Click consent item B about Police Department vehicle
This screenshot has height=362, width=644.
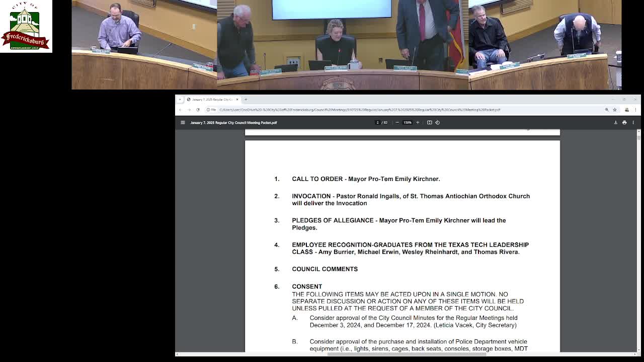419,345
